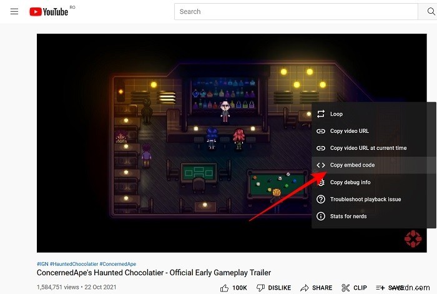Click the Loop arrows icon

point(321,114)
